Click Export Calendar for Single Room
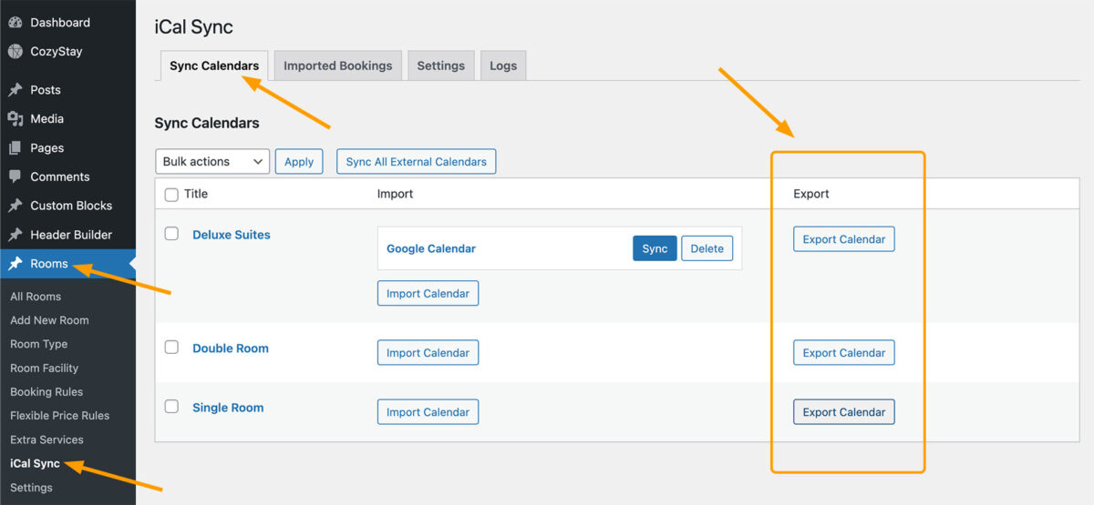 (x=844, y=411)
